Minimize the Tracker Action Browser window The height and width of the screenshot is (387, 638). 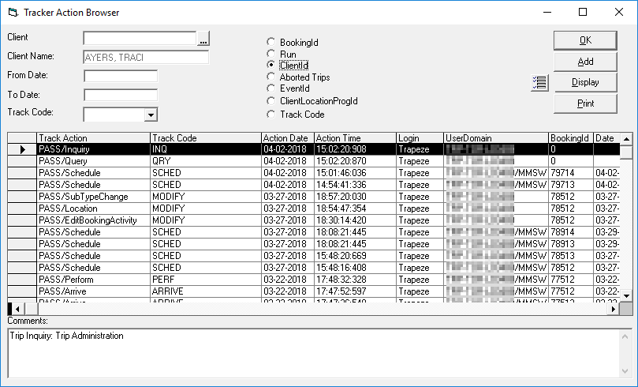pyautogui.click(x=547, y=12)
